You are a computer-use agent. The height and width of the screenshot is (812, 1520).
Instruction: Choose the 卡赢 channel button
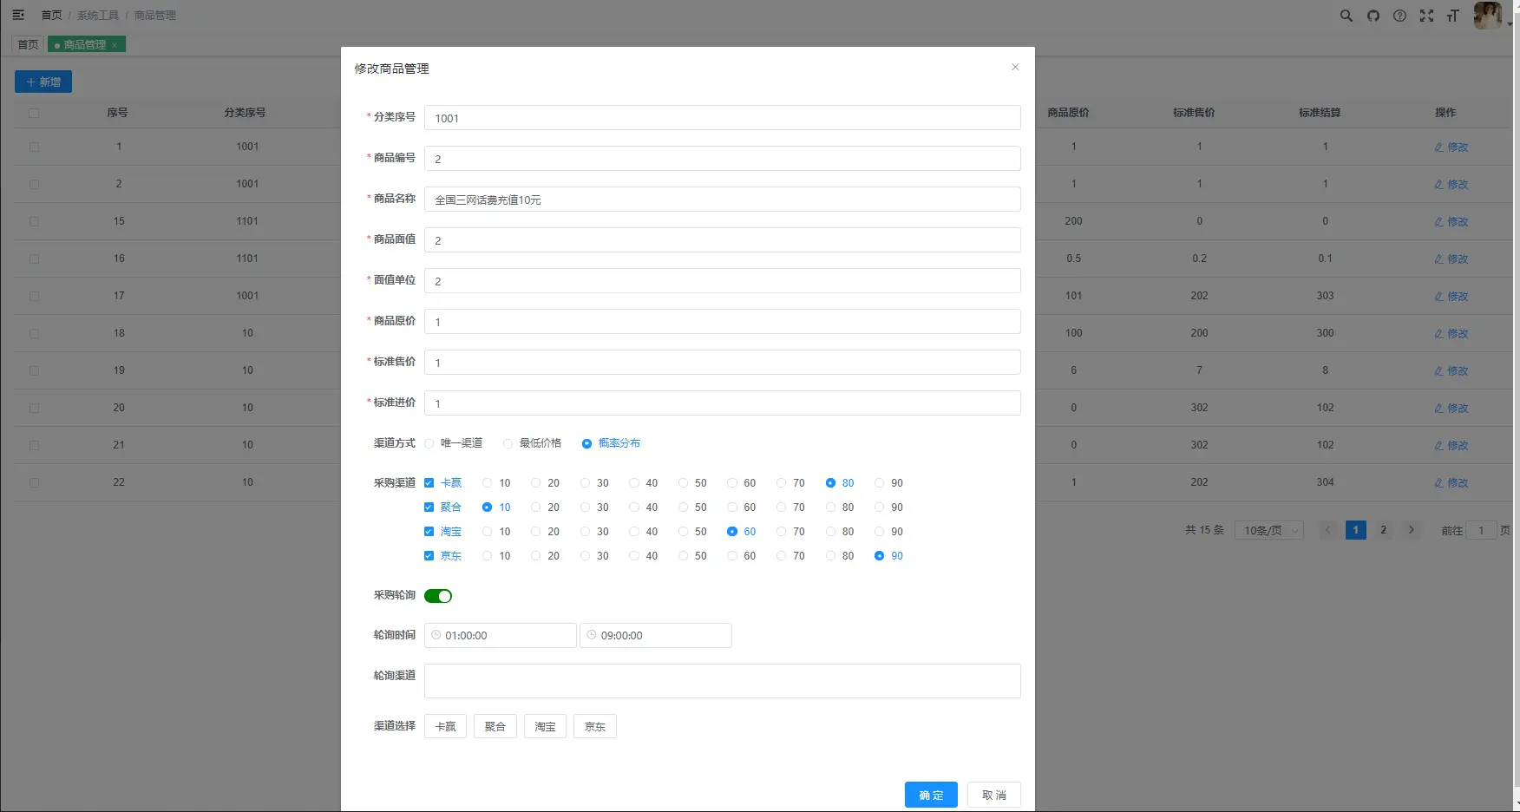click(445, 726)
